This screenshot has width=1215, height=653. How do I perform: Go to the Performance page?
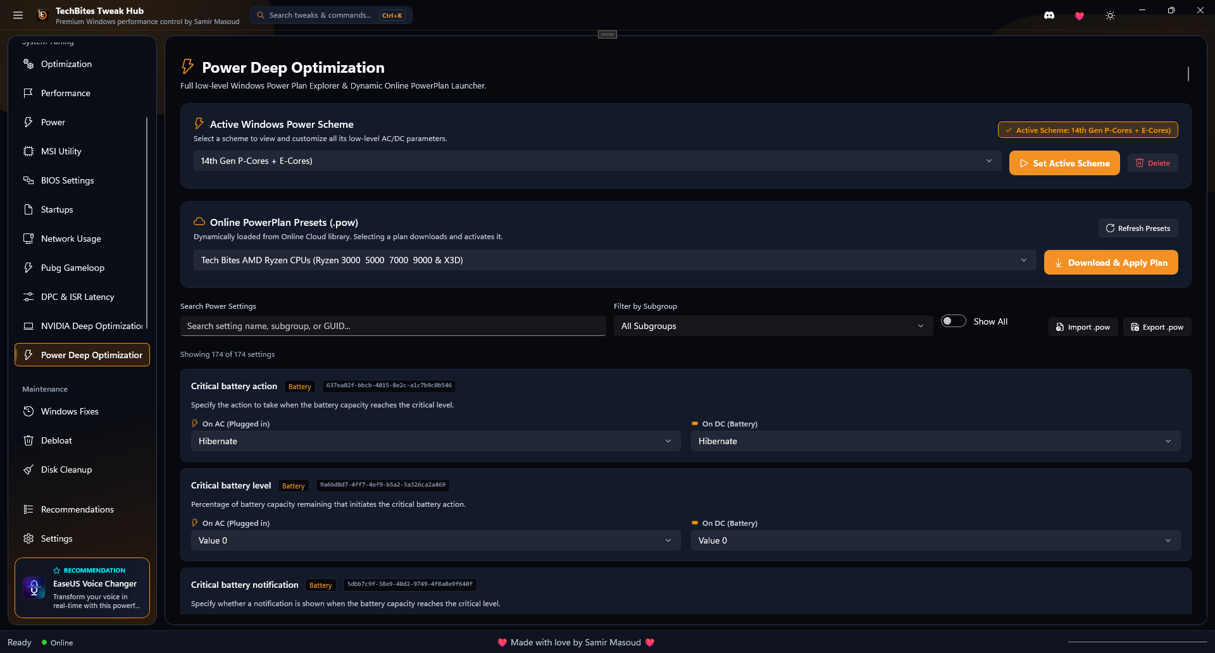pyautogui.click(x=82, y=93)
